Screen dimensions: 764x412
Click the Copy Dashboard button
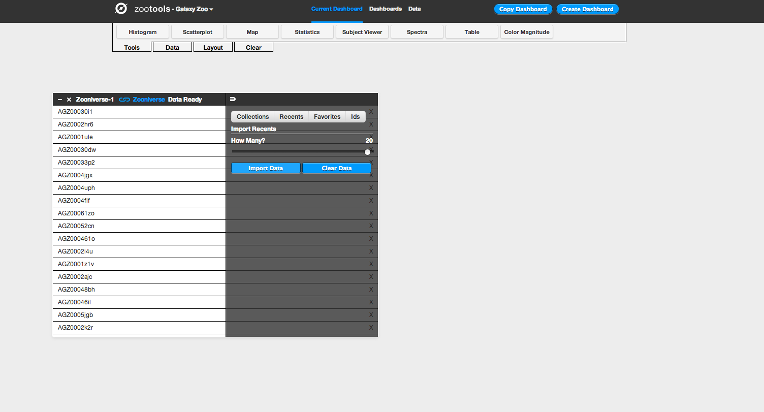tap(523, 9)
